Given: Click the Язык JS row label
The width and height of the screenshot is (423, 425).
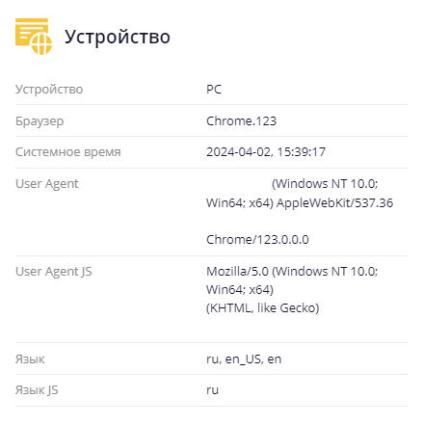Looking at the screenshot, I should pos(37,390).
